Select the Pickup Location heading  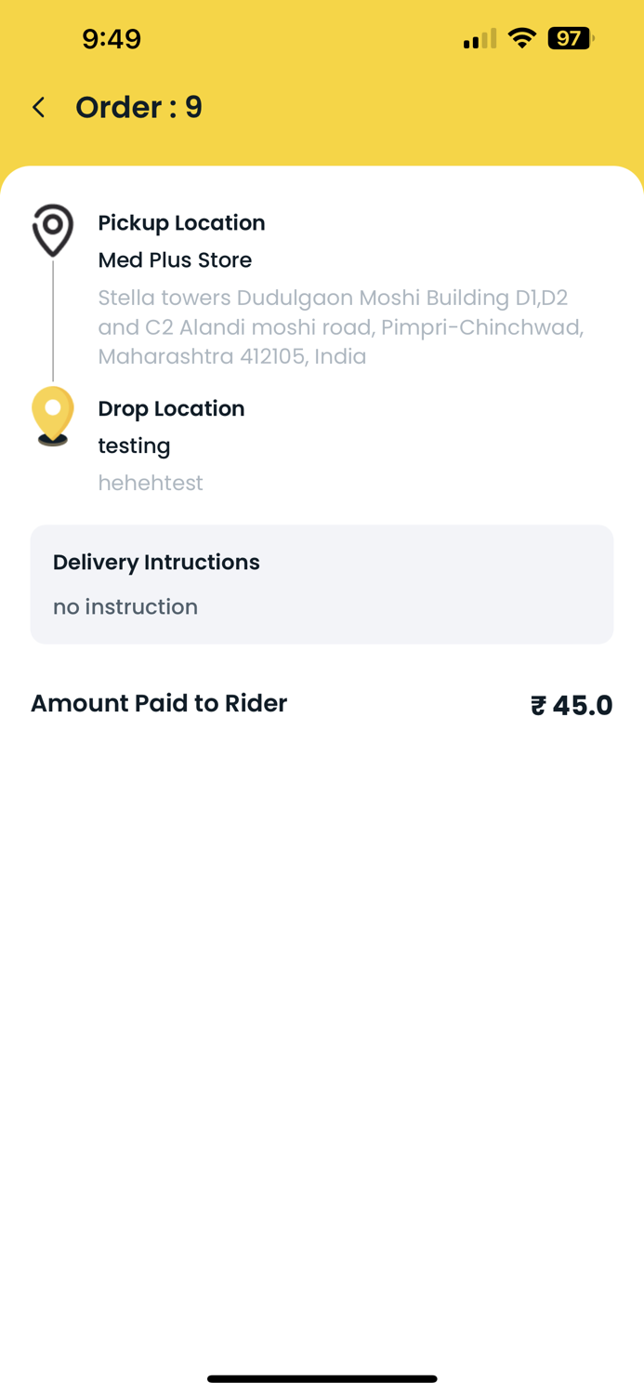181,222
